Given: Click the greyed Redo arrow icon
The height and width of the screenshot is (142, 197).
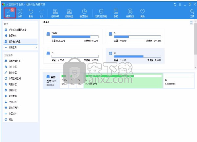Looking at the screenshot, I should click(x=41, y=11).
